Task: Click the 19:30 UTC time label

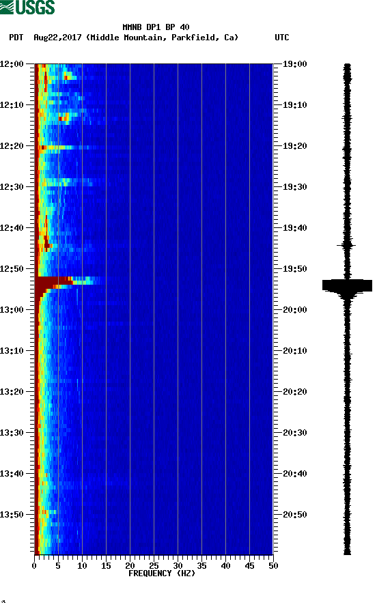Action: coord(294,187)
